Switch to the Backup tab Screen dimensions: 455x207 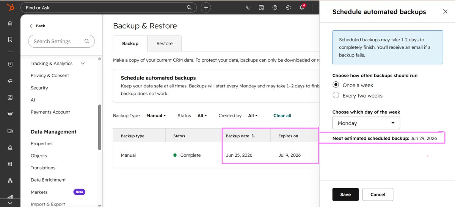click(130, 44)
